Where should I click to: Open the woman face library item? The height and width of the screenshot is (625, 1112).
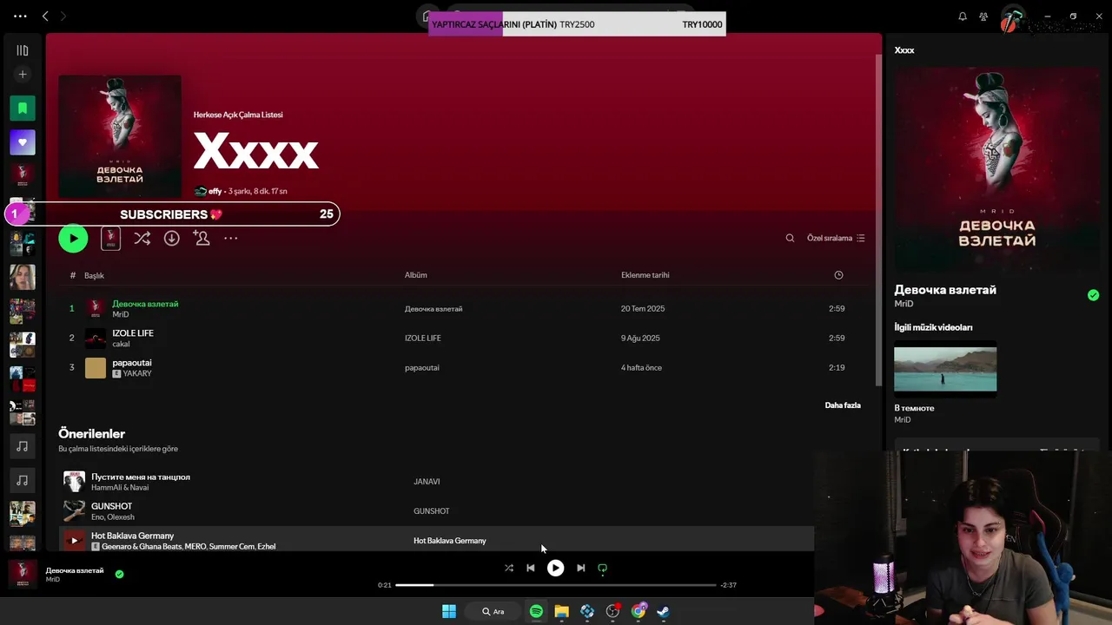[x=23, y=277]
